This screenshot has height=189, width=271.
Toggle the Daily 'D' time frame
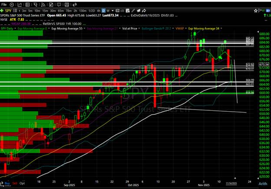point(103,11)
